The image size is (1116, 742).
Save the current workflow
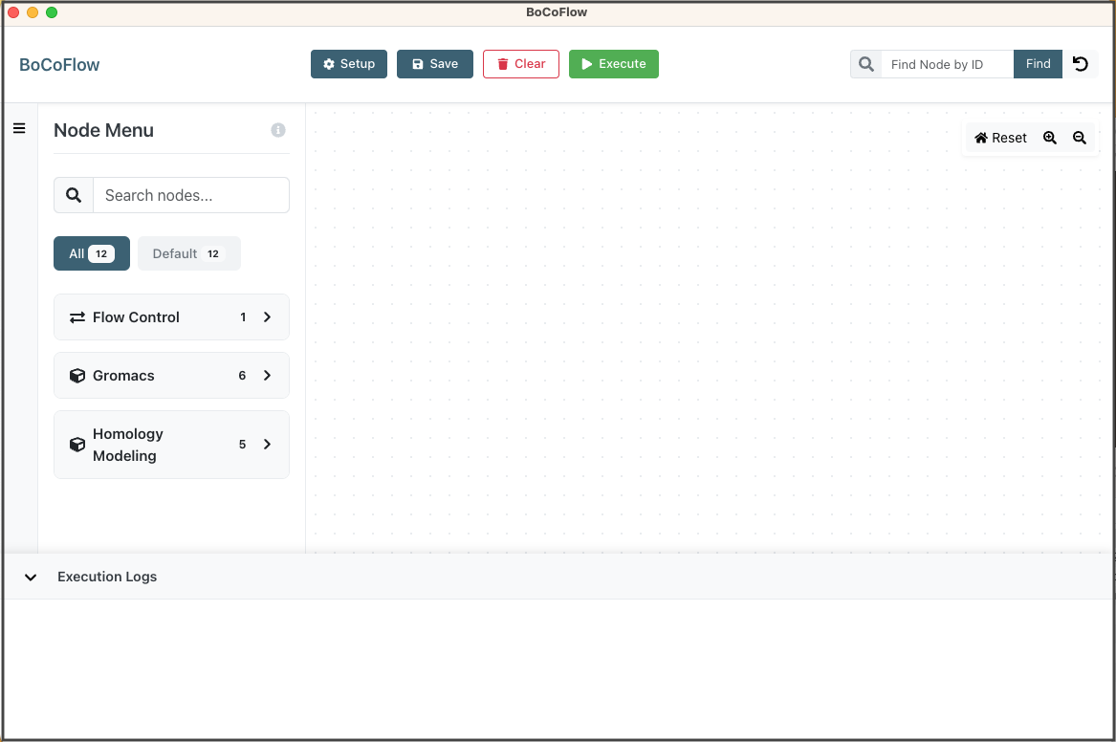click(x=435, y=64)
